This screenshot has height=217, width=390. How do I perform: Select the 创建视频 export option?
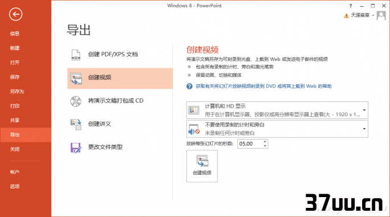point(120,78)
